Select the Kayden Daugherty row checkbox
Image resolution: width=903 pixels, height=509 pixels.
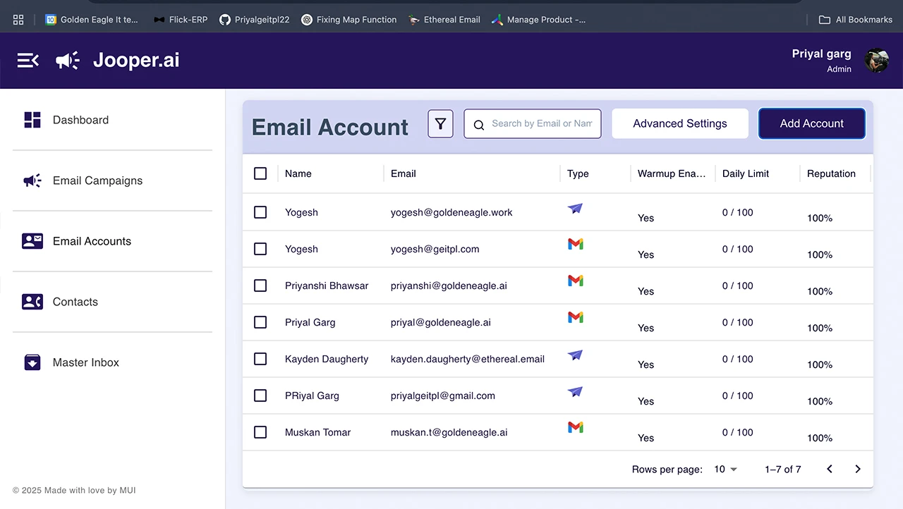260,359
